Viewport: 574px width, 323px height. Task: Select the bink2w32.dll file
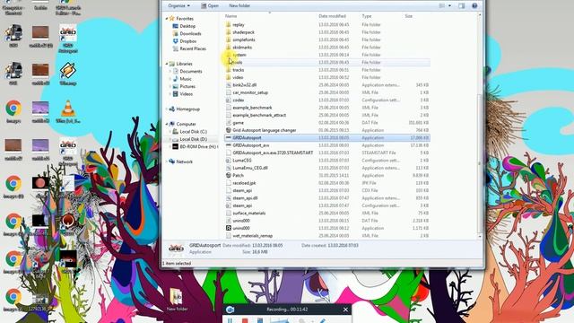[326, 85]
